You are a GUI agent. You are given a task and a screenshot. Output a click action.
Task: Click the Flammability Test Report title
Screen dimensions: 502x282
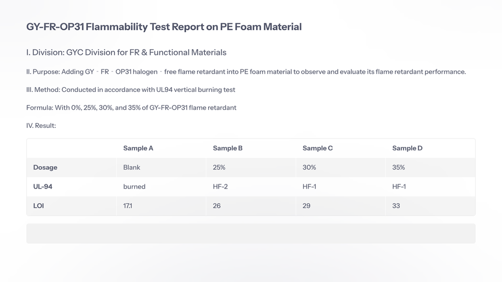point(164,27)
